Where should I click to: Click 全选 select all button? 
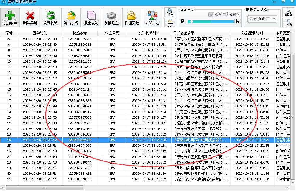[288, 12]
